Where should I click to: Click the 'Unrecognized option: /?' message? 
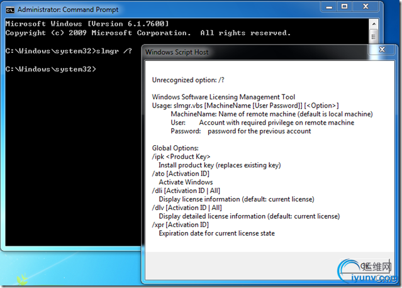point(188,80)
